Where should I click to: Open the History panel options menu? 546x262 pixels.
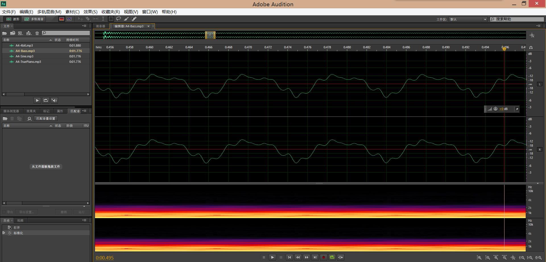(84, 220)
